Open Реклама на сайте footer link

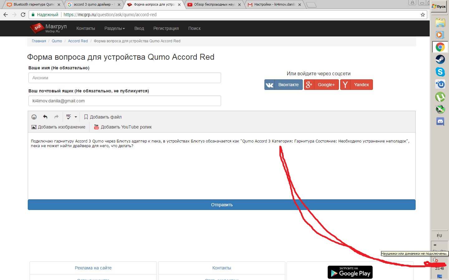[x=93, y=268]
